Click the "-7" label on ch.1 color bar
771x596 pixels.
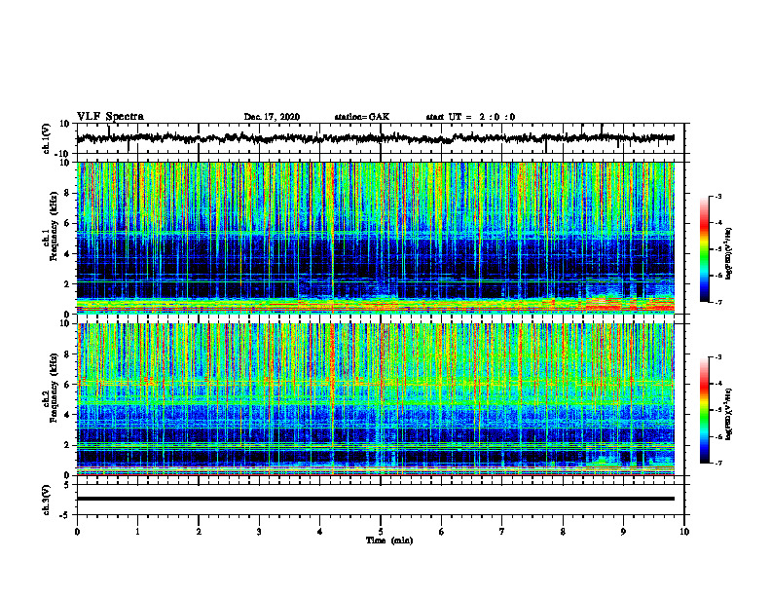point(717,302)
